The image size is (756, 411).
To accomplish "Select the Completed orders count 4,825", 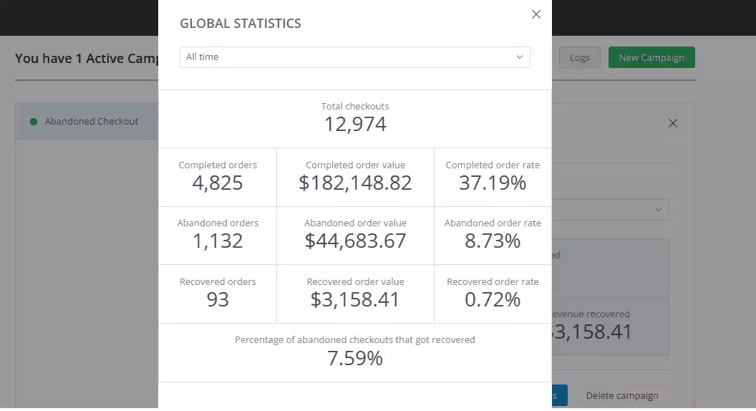I will 218,183.
